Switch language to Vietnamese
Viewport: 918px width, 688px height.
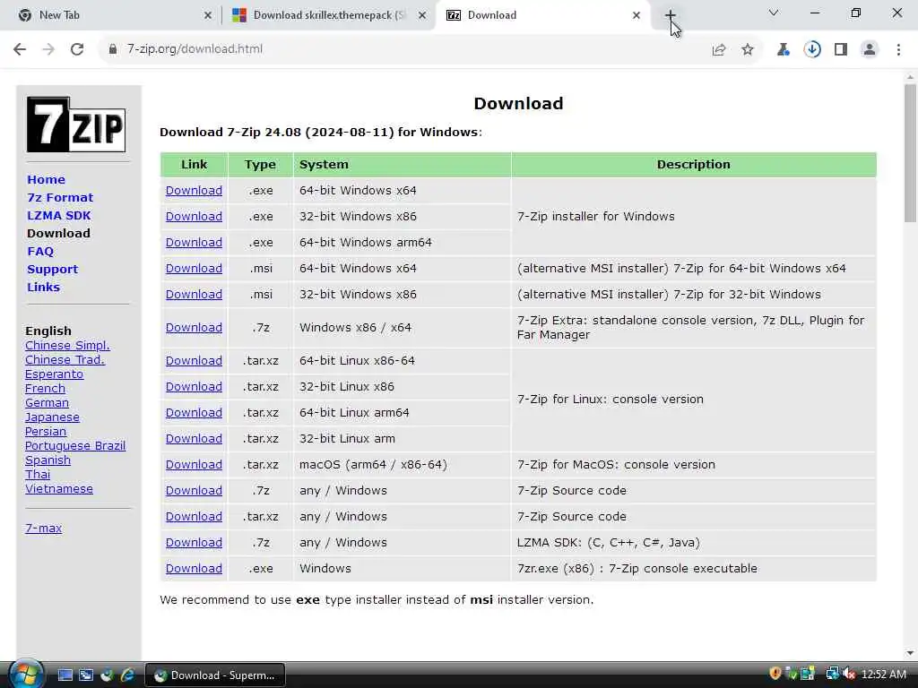coord(59,489)
